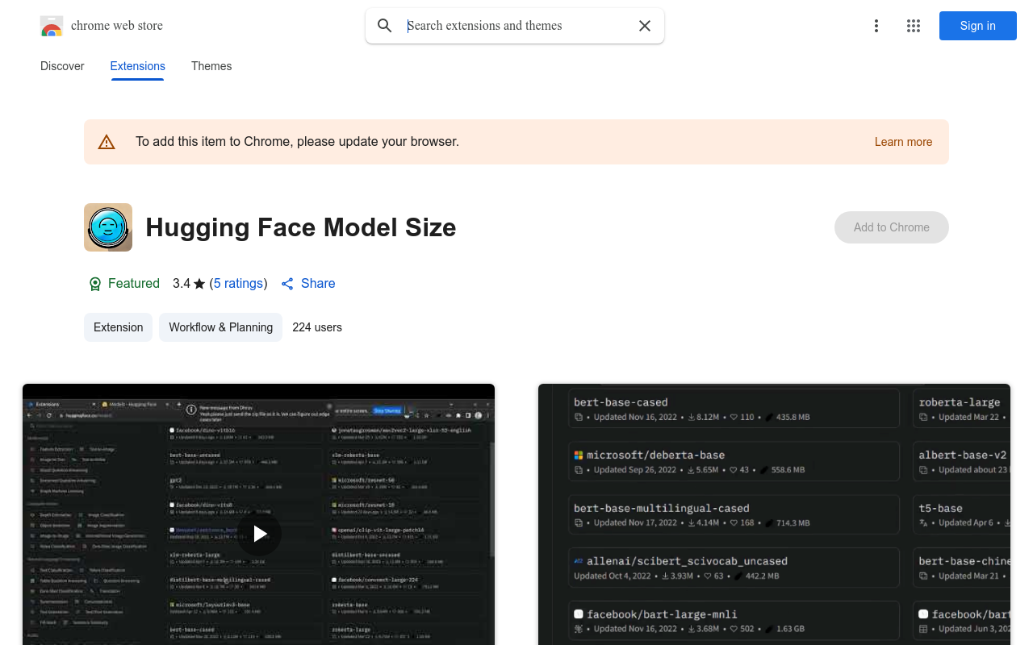Open the Google apps grid
Screen dimensions: 1033x645
[x=914, y=26]
